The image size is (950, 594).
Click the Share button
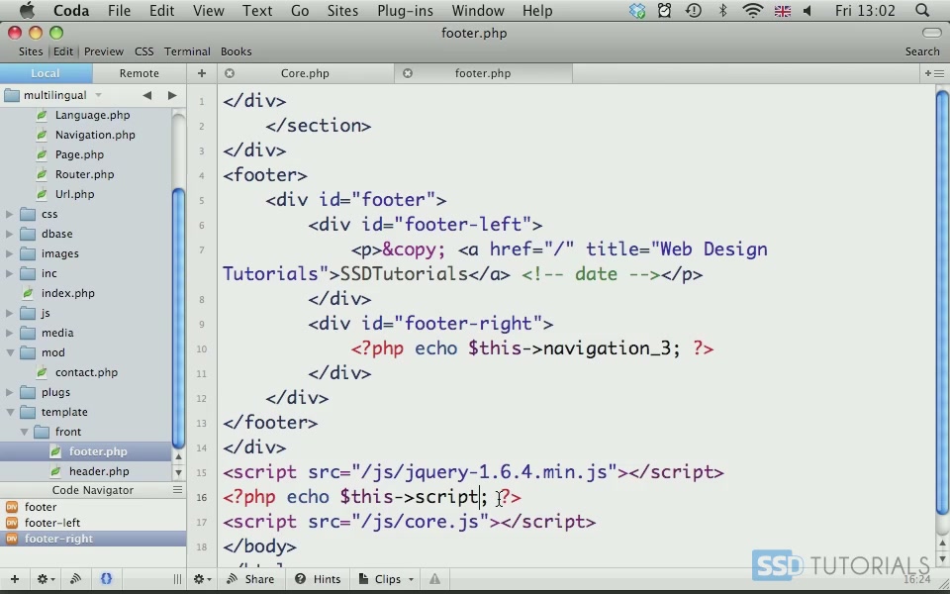click(x=250, y=579)
